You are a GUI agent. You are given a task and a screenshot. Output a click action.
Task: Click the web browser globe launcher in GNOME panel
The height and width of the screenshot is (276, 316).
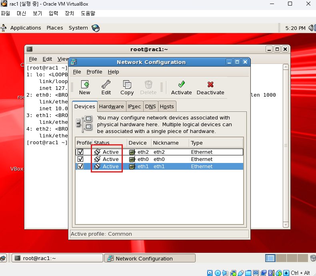[96, 28]
